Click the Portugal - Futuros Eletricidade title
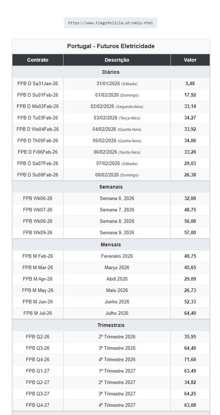 click(x=111, y=46)
